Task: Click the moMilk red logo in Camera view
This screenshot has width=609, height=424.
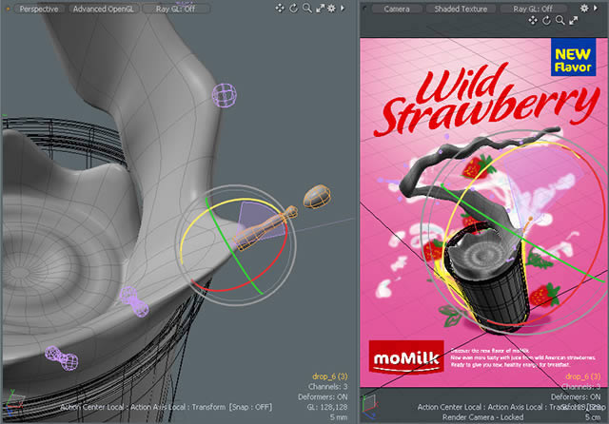Action: click(406, 357)
